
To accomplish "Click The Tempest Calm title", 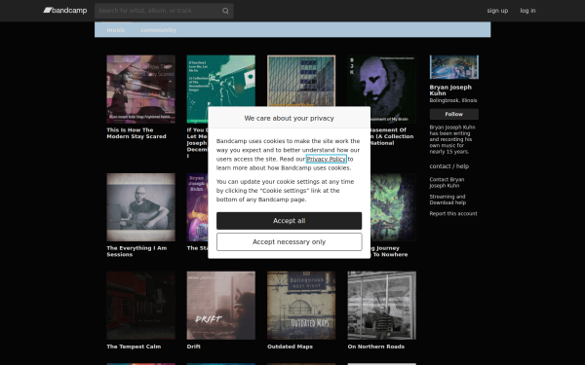I will pos(134,347).
